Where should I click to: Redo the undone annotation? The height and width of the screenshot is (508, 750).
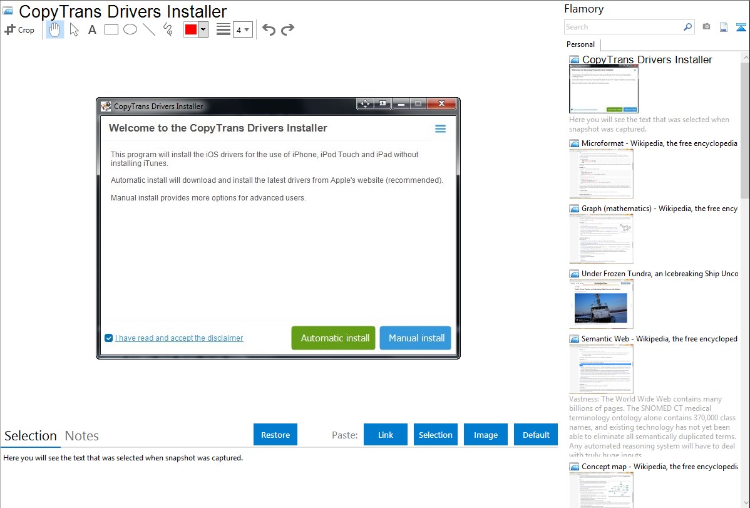287,29
